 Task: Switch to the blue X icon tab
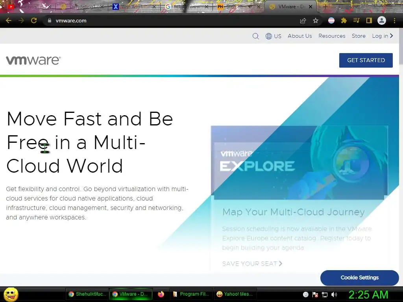tap(135, 7)
